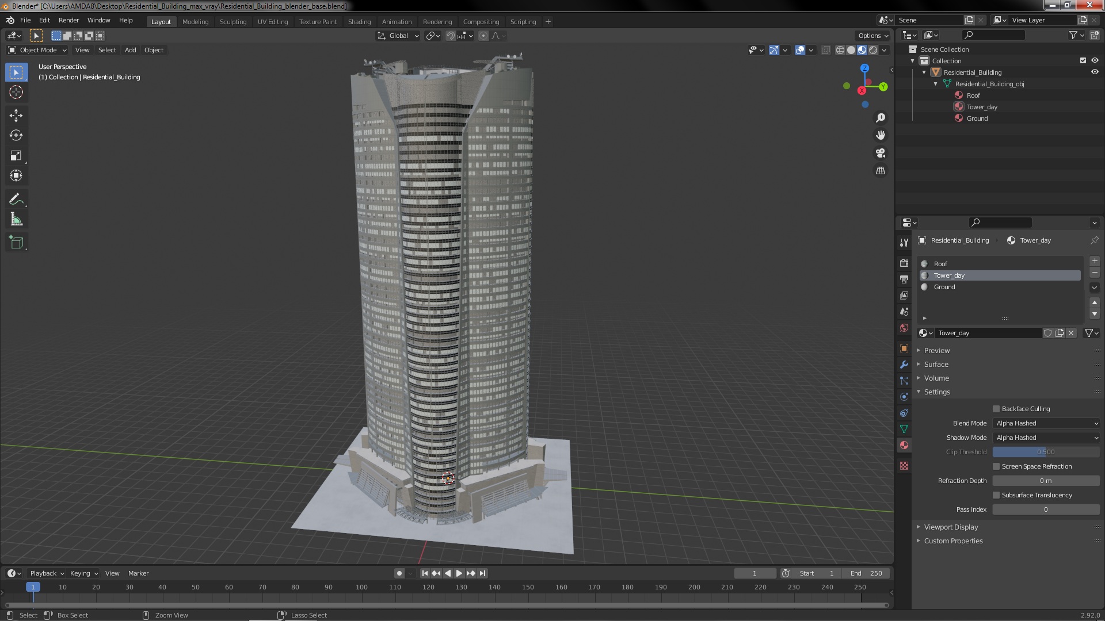
Task: Activate the Annotate pencil tool
Action: pos(16,200)
